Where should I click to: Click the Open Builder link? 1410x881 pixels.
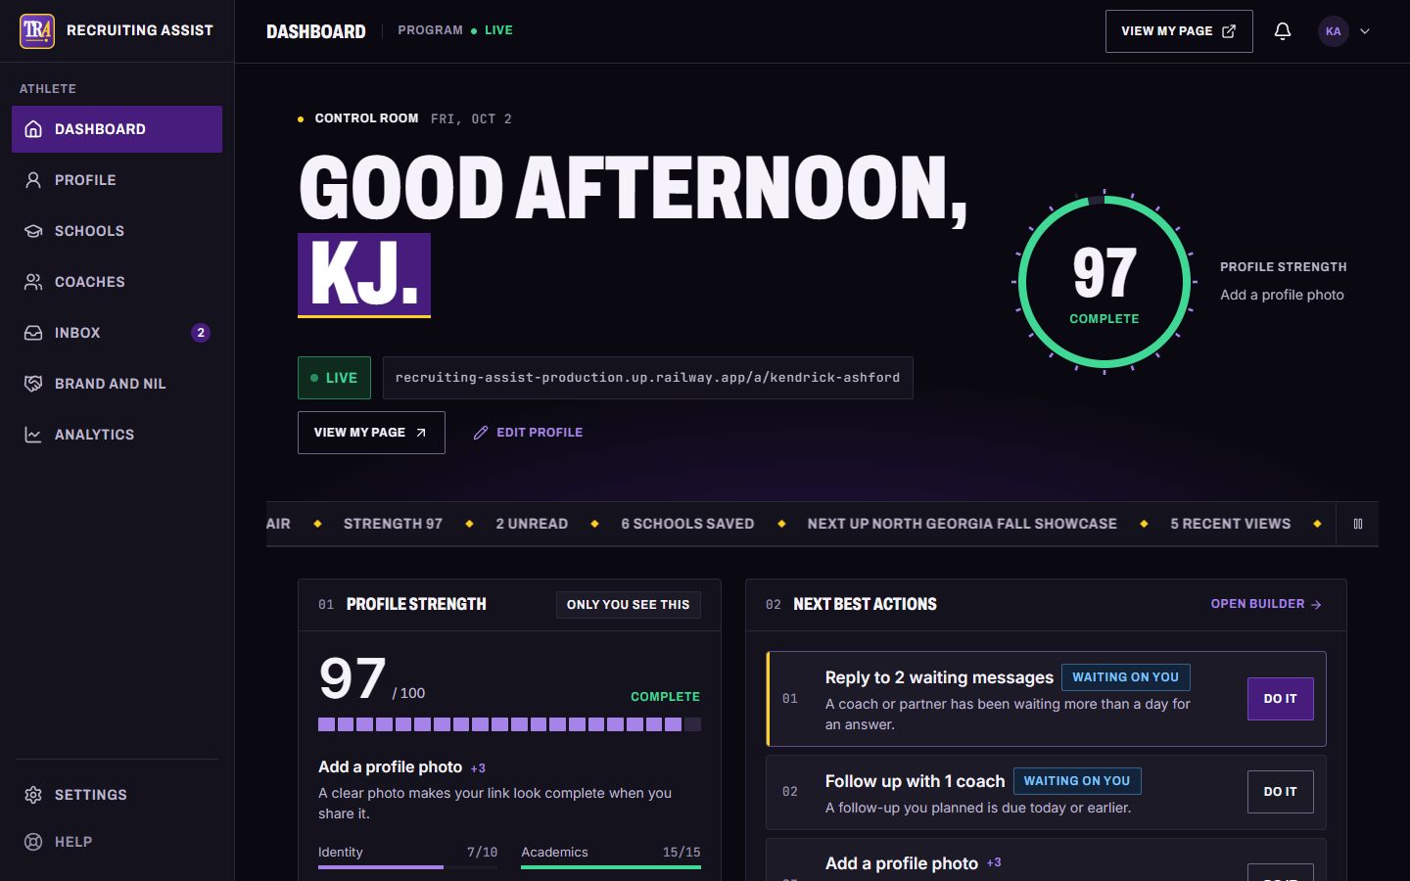(1266, 604)
